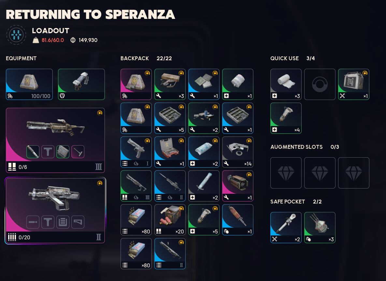
Task: Click the loadout emblem icon
Action: click(16, 35)
